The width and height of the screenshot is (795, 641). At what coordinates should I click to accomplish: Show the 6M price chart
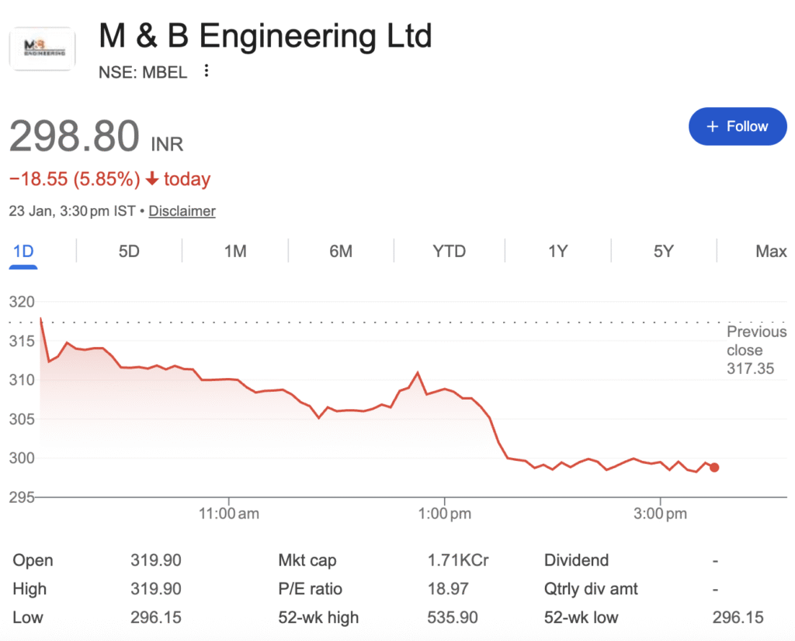(x=341, y=251)
